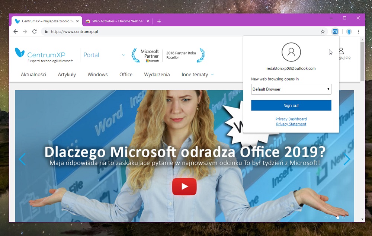Open the Chrome profile avatar
This screenshot has width=372, height=236.
349,32
